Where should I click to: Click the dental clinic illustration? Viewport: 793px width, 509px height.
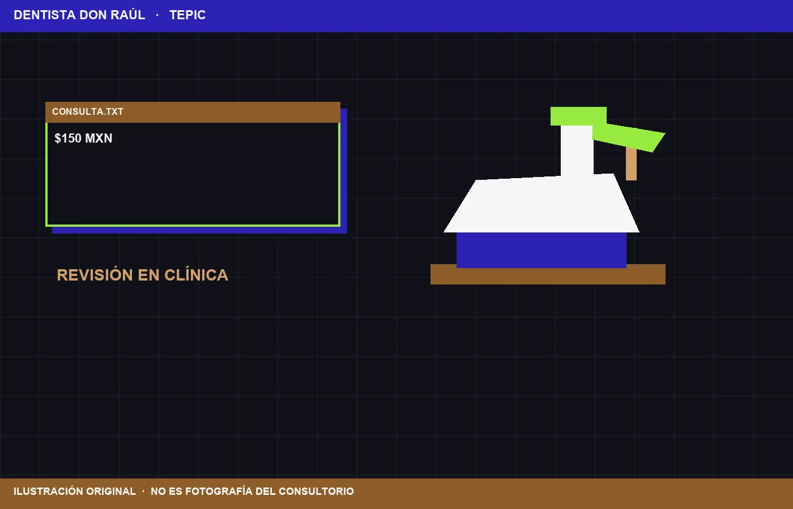click(x=548, y=196)
